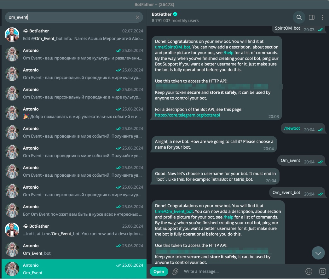Click the bot commands icon beside emoji
Screen dimensions: 329x279
(322, 271)
